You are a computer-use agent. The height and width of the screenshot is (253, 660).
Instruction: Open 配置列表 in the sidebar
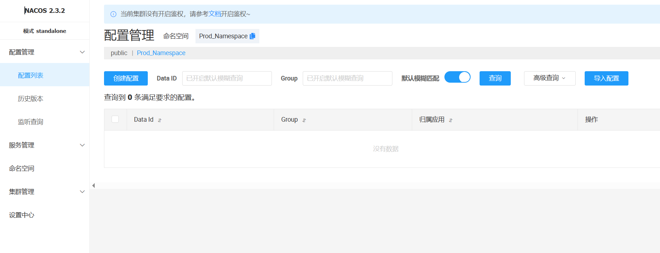point(44,75)
